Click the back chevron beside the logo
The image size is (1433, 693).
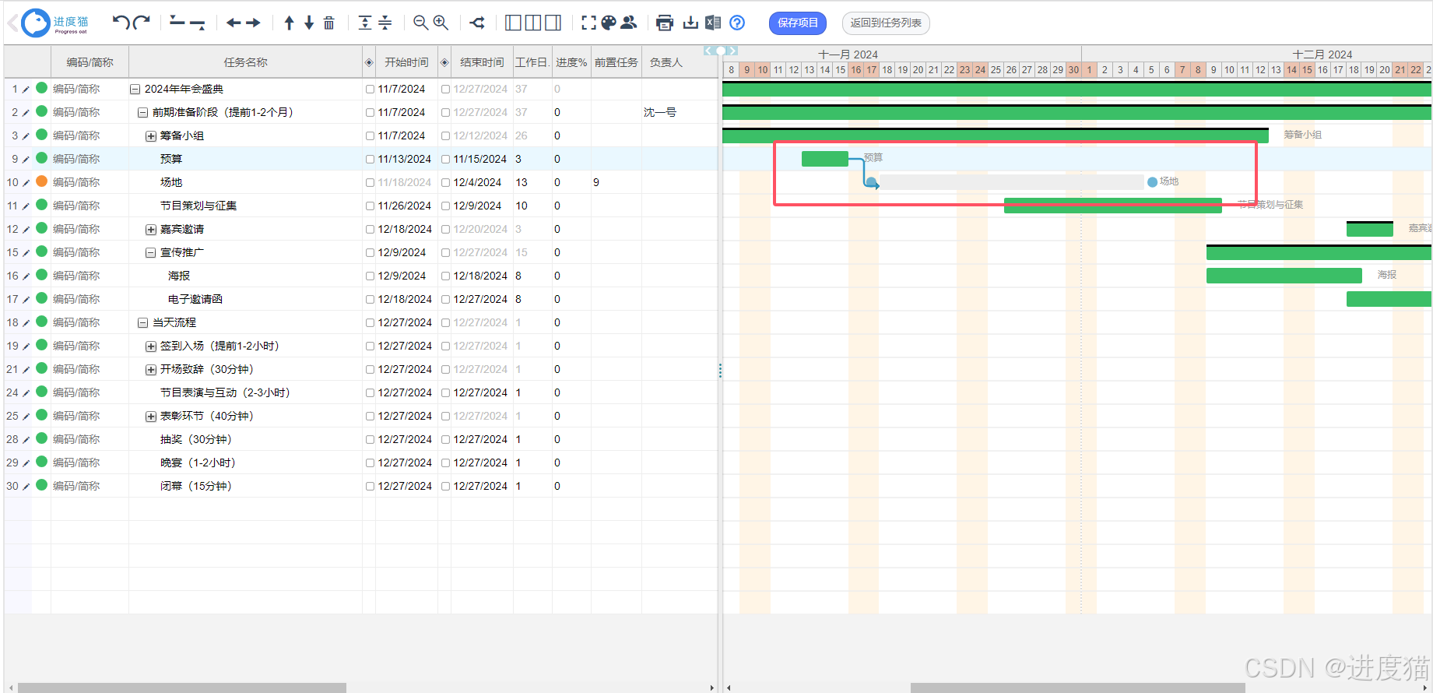(x=12, y=23)
